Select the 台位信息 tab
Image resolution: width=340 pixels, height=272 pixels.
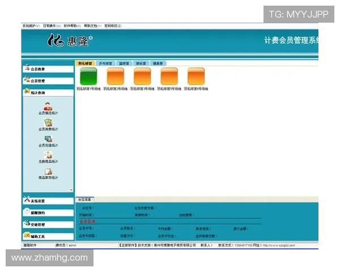coord(85,199)
